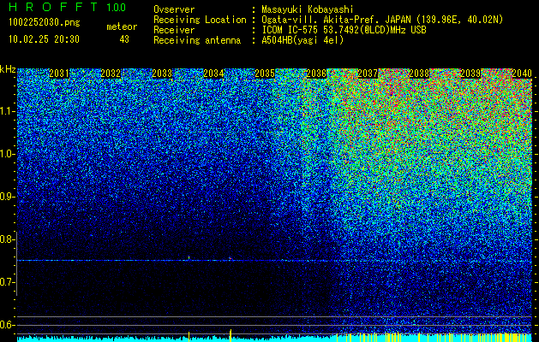Click the HROFFT program title text

coord(53,7)
